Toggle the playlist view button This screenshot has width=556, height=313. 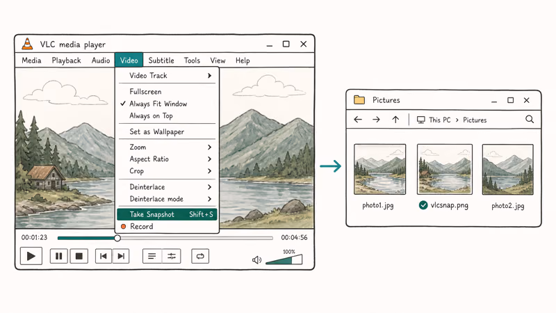tap(152, 256)
